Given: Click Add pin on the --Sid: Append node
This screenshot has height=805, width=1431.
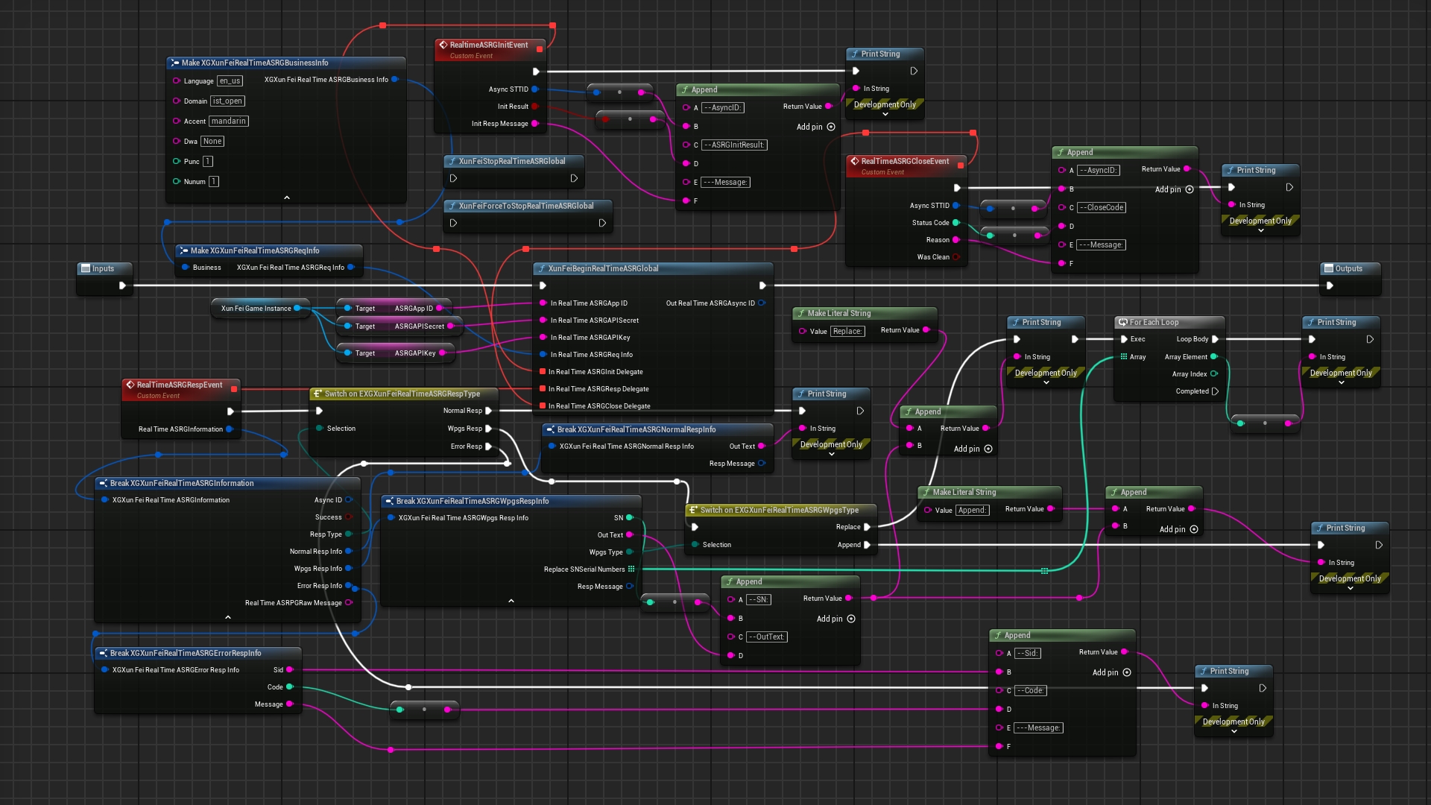Looking at the screenshot, I should click(1127, 672).
